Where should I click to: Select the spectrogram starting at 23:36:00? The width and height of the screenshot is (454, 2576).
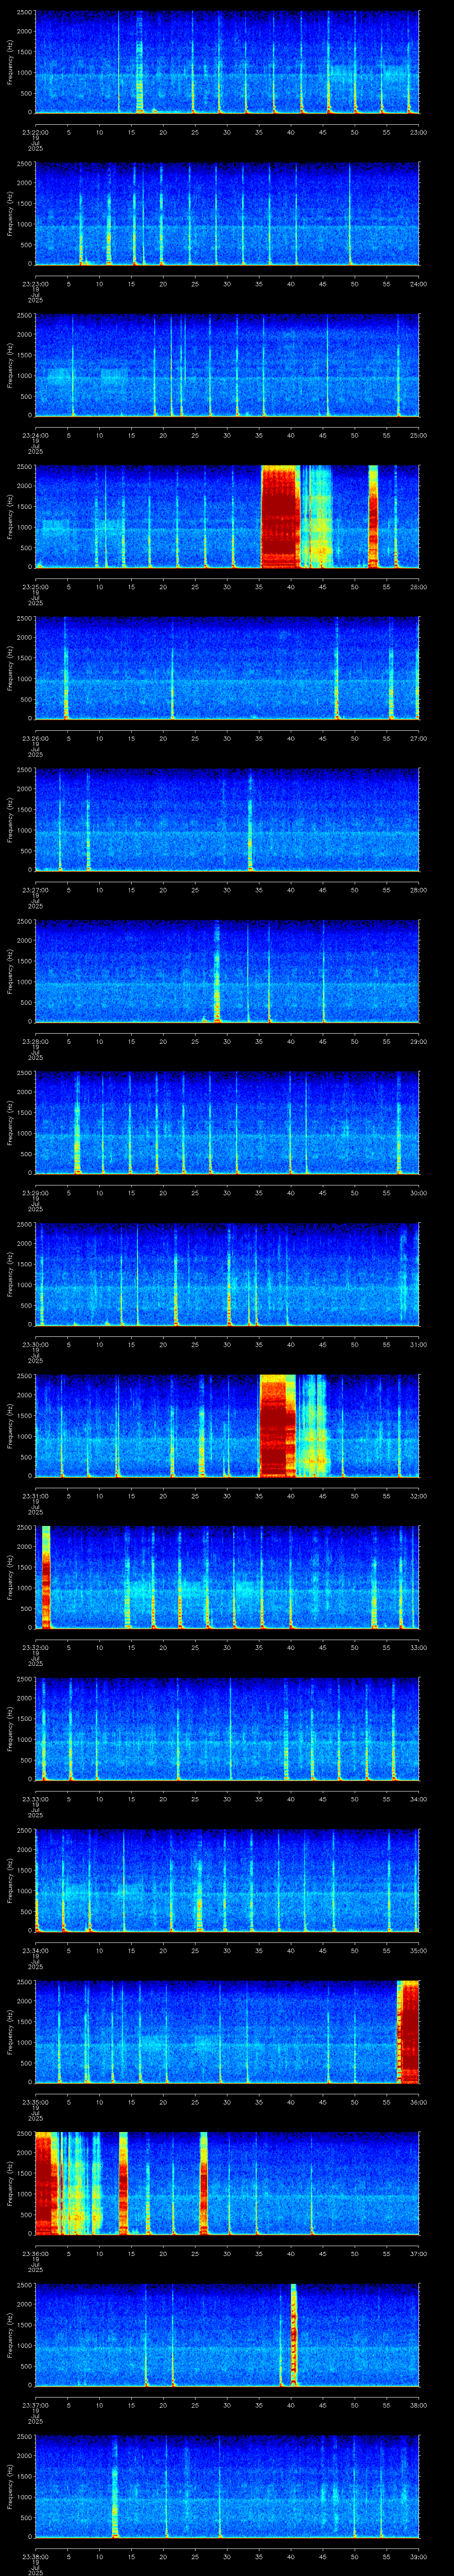pos(227,2183)
